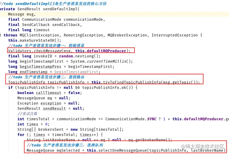Click the '校验消息' step one todo comment
The image size is (229, 154).
click(46, 45)
